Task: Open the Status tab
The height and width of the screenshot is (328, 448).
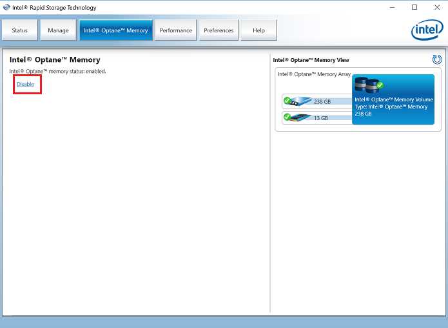Action: [x=20, y=30]
